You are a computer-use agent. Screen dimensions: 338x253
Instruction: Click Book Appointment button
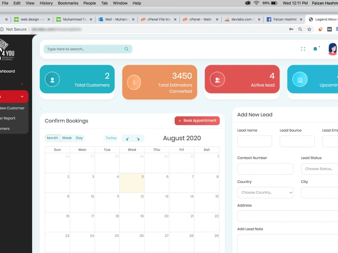tap(197, 120)
